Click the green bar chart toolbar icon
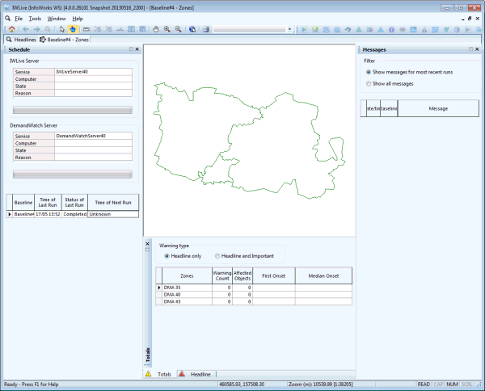 click(x=315, y=30)
